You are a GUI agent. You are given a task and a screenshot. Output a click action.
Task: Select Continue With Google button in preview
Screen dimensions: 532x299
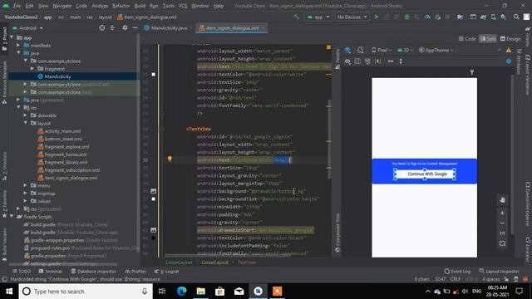[425, 174]
